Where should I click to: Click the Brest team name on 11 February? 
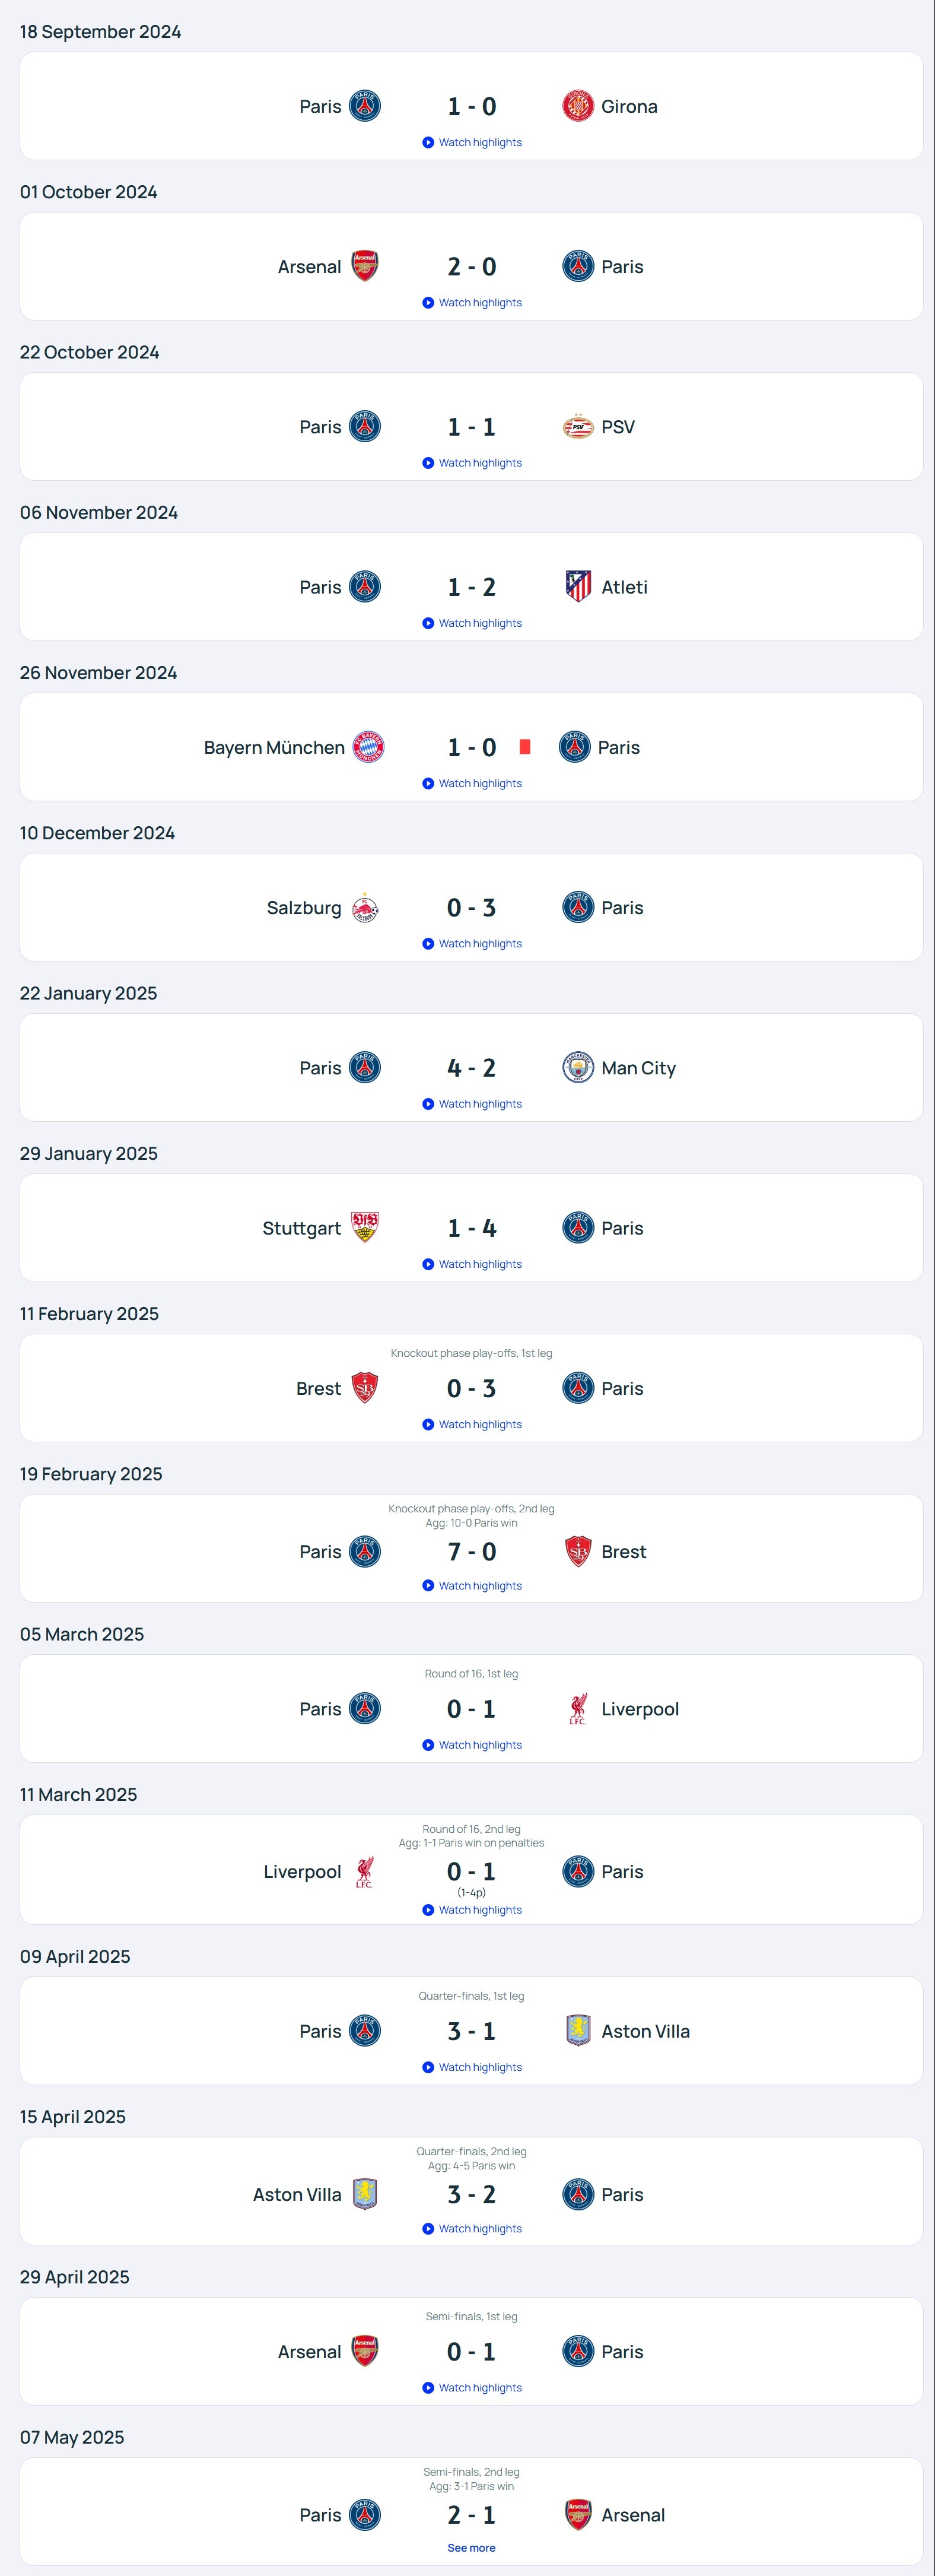(x=318, y=1389)
